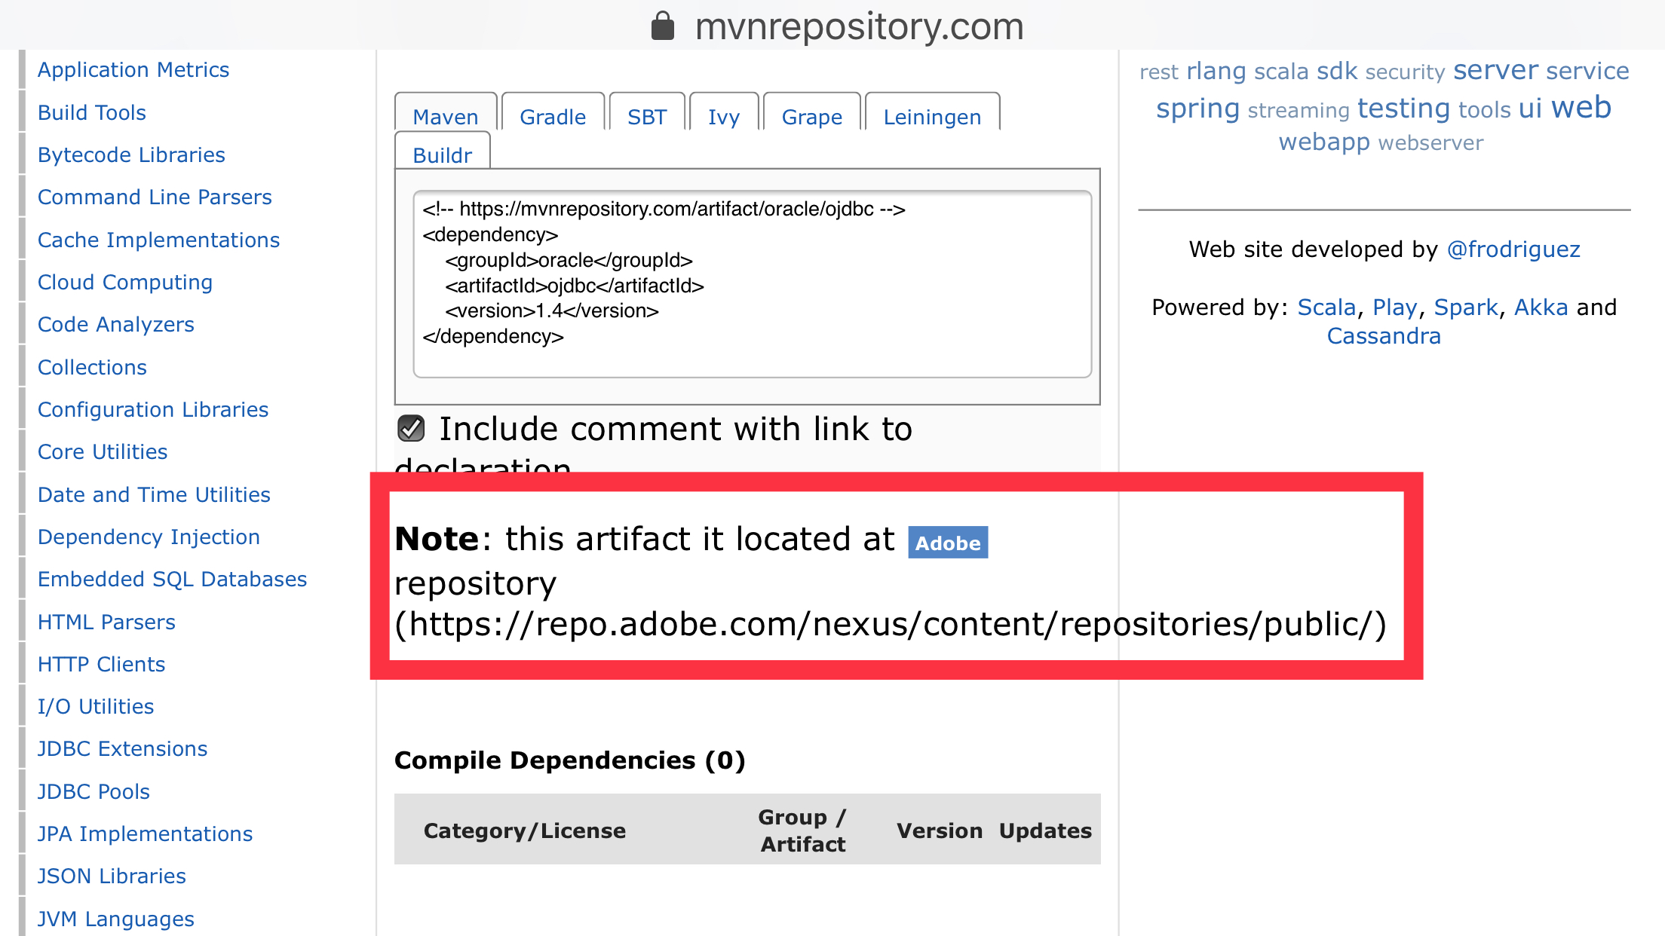Viewport: 1665px width, 936px height.
Task: Click the spring tag in tag cloud
Action: 1197,109
